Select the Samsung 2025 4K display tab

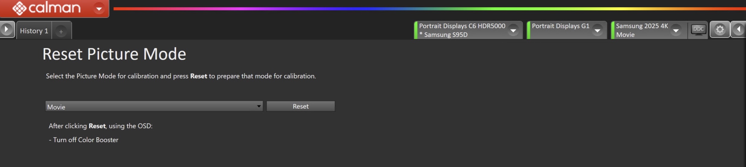pyautogui.click(x=642, y=30)
